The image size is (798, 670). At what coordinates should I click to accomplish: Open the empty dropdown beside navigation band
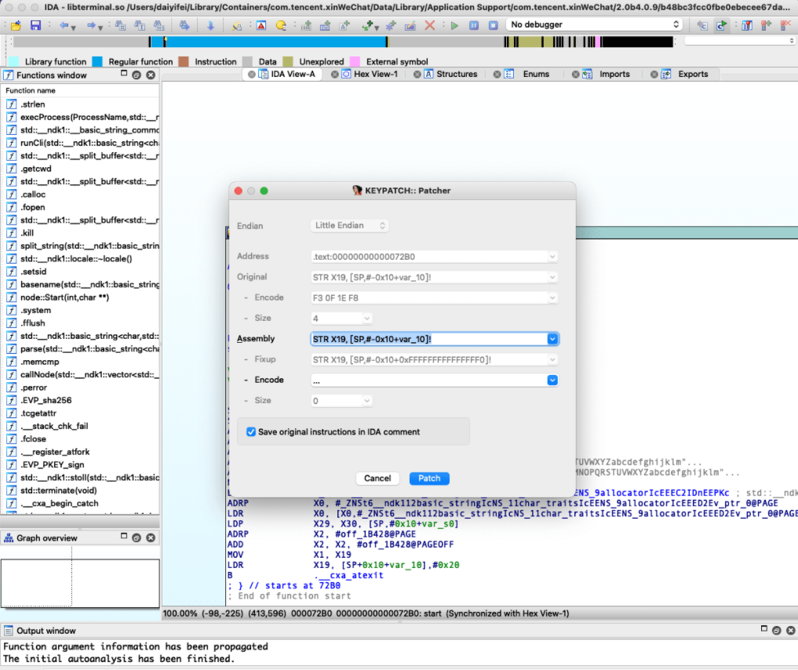click(740, 41)
